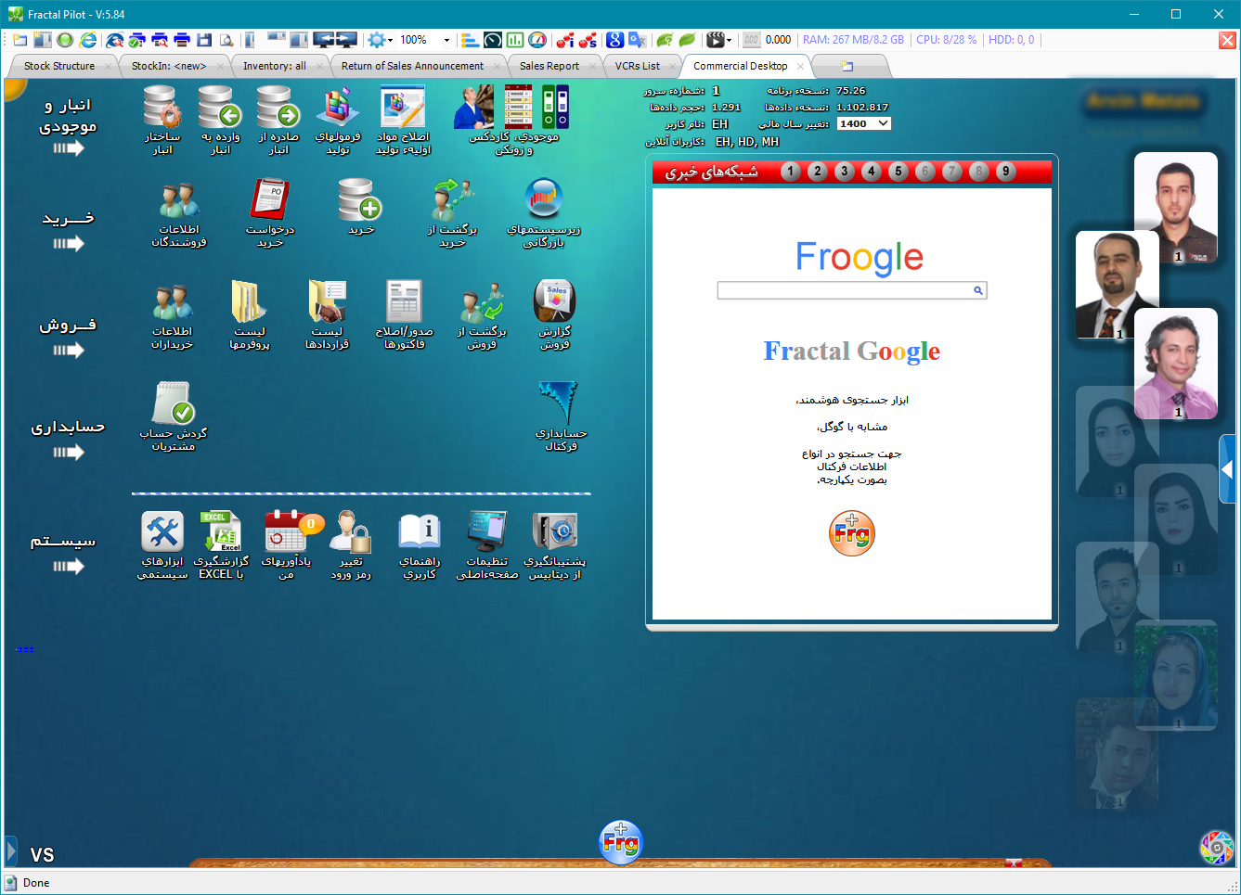Close the Commercial Desktop tab

(800, 66)
